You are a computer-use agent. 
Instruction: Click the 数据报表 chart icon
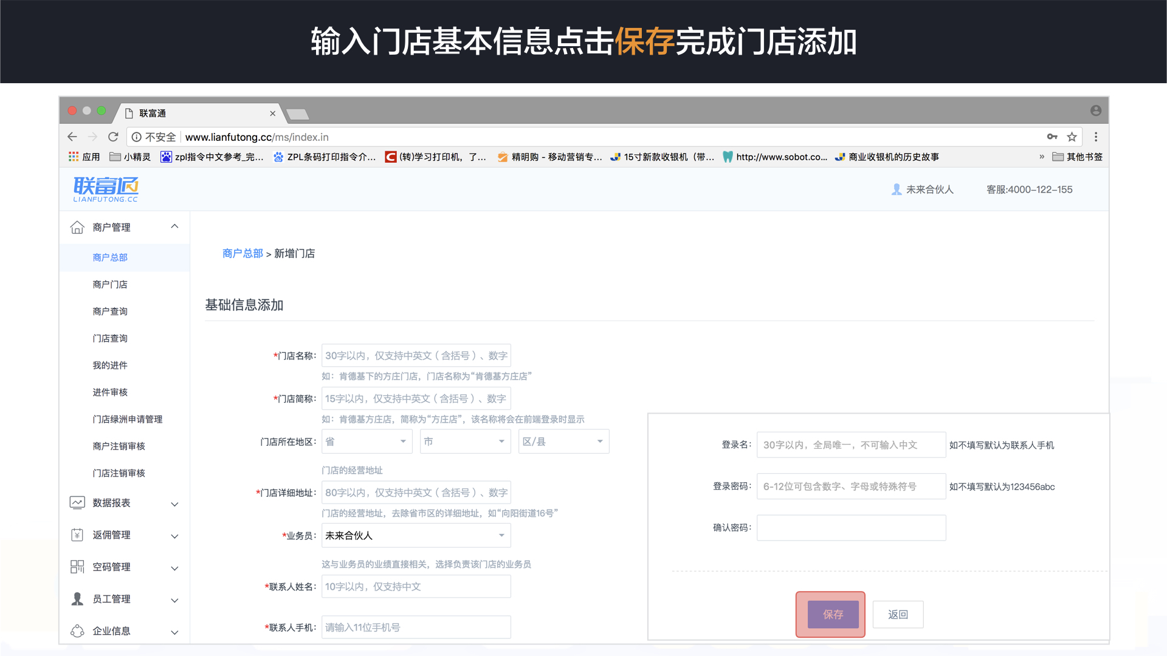coord(77,503)
